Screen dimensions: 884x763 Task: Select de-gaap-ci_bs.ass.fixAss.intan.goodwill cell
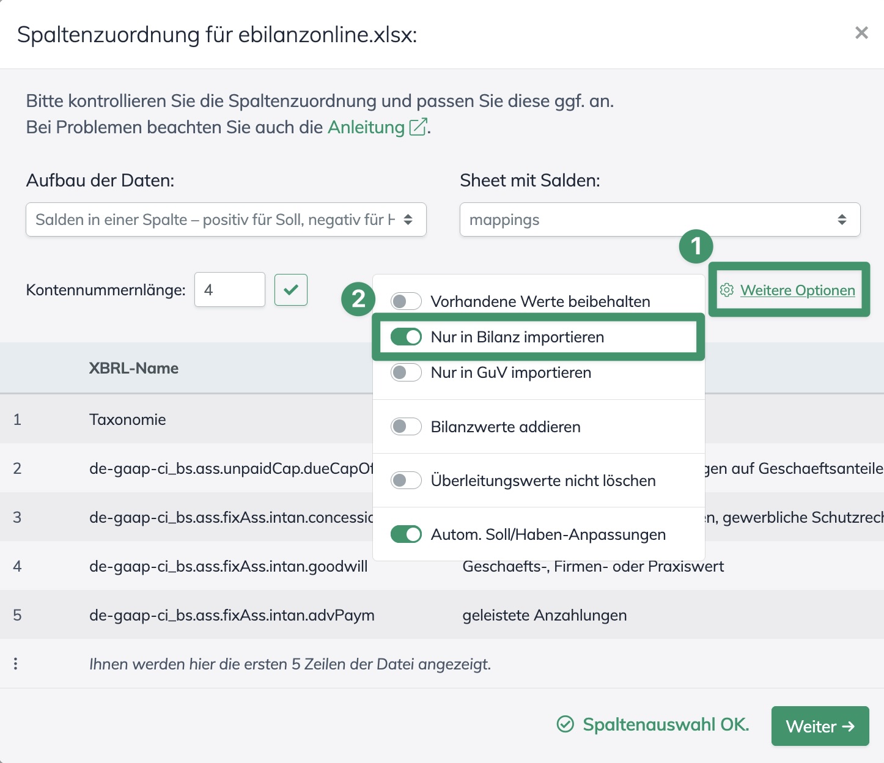[229, 566]
